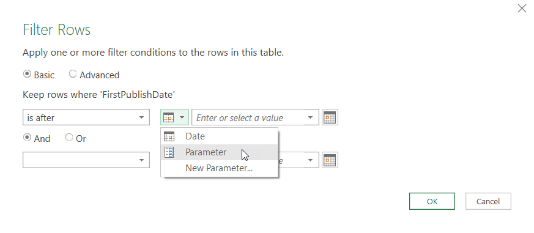Choose the And condition radio button

tap(27, 138)
